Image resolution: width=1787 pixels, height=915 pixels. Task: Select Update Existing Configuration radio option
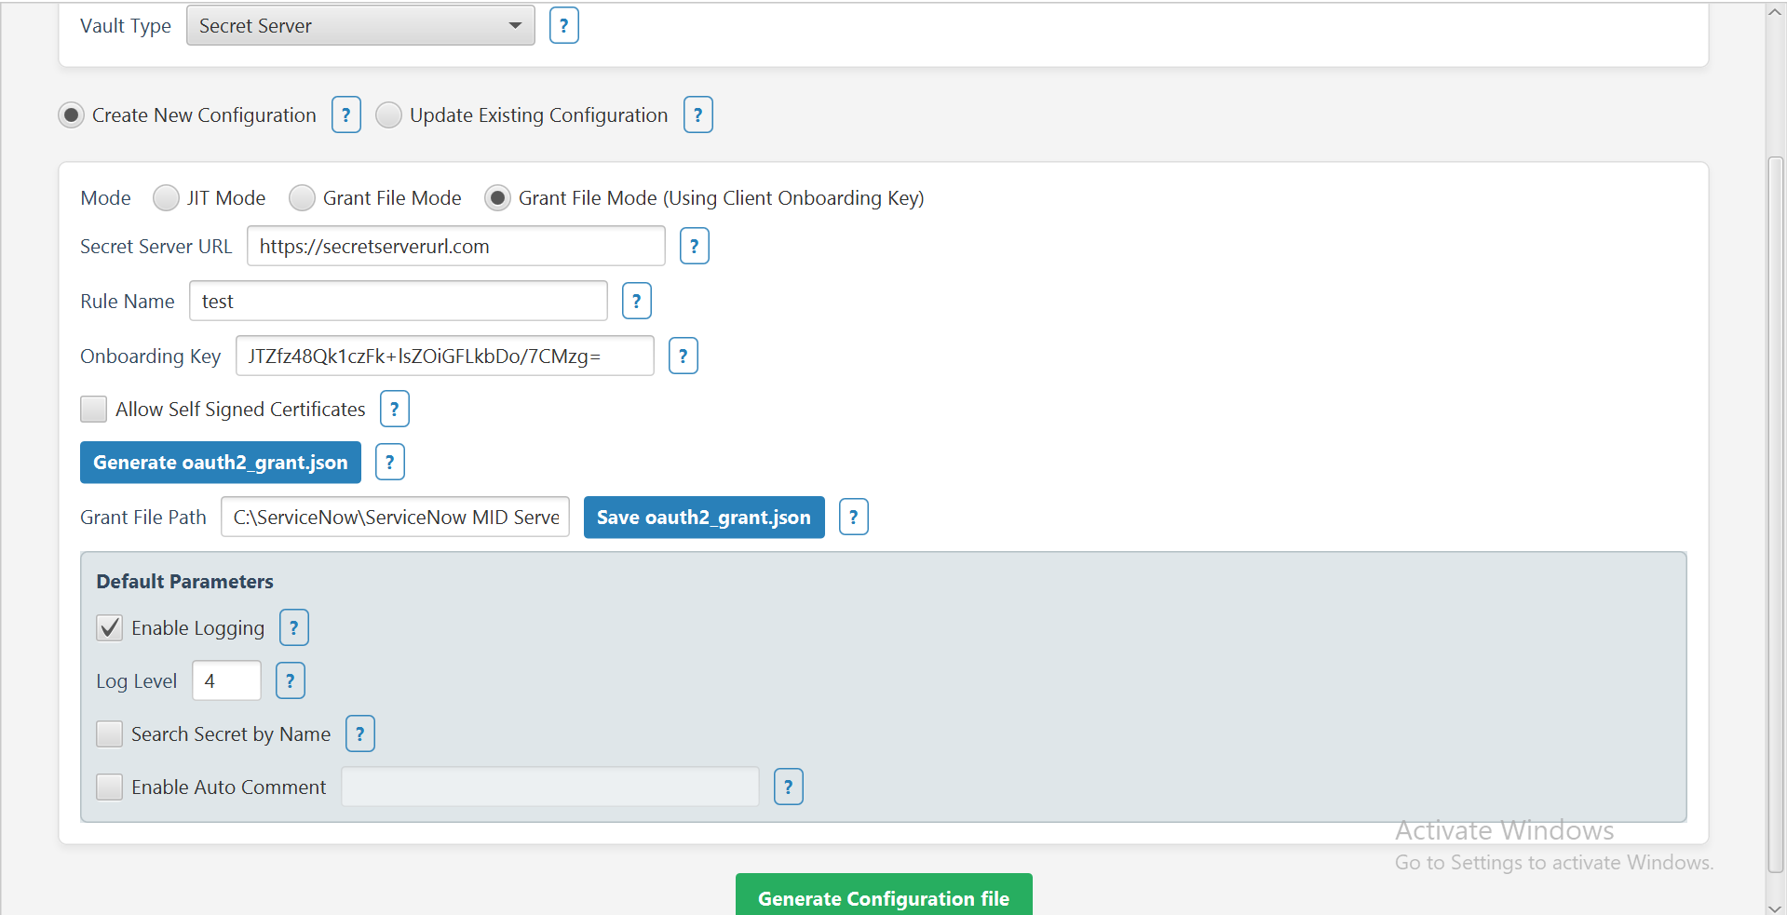(x=388, y=115)
